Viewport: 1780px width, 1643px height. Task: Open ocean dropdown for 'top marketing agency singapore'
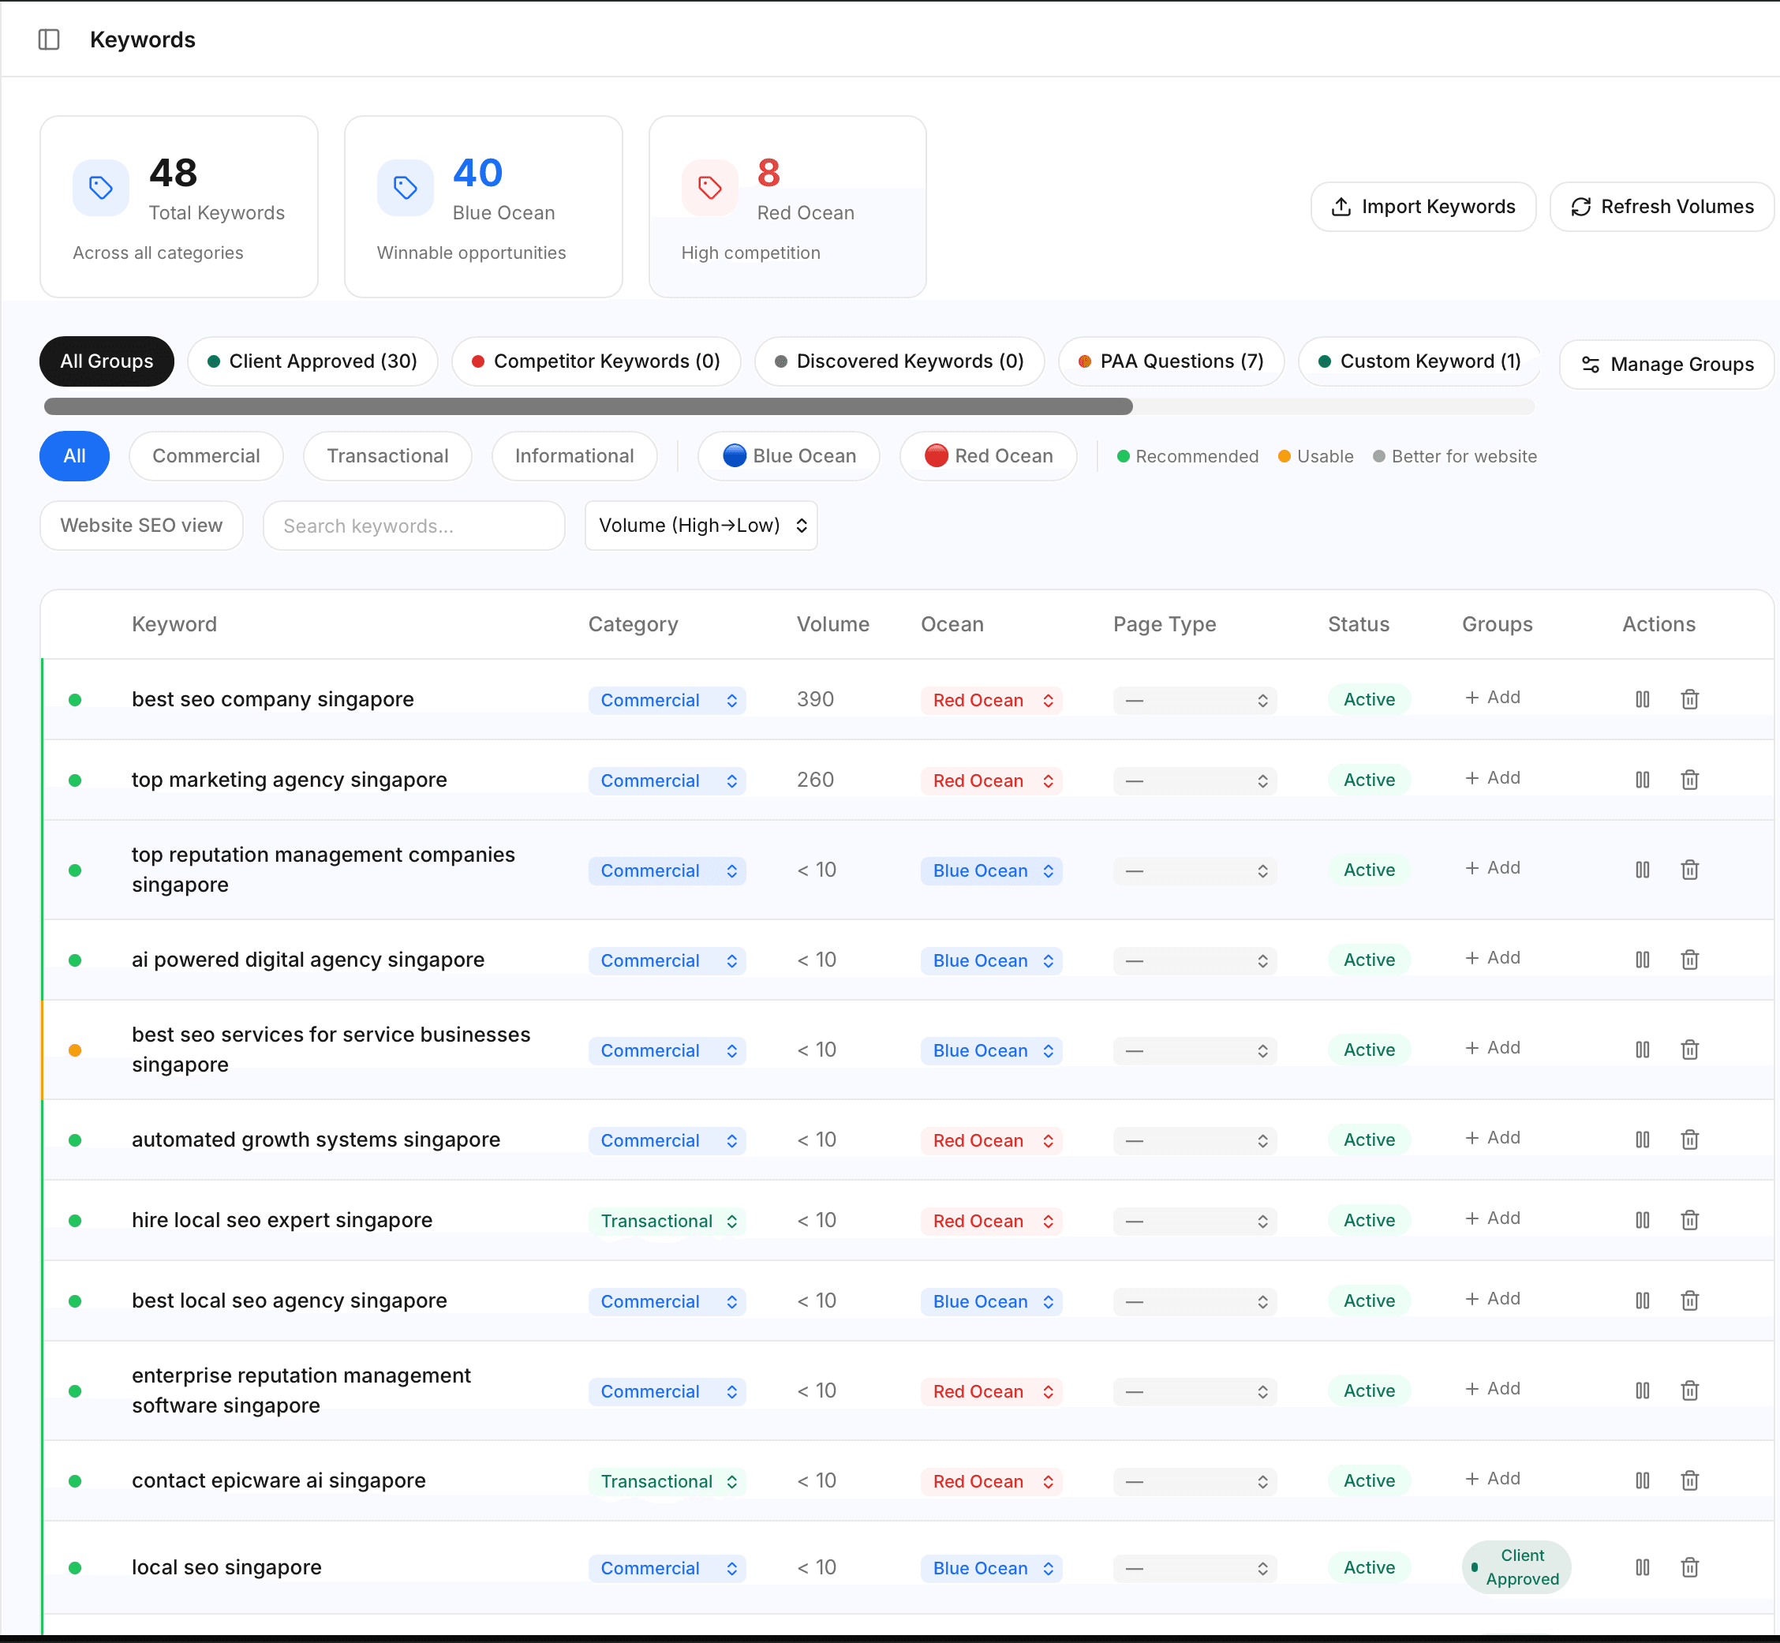point(991,780)
